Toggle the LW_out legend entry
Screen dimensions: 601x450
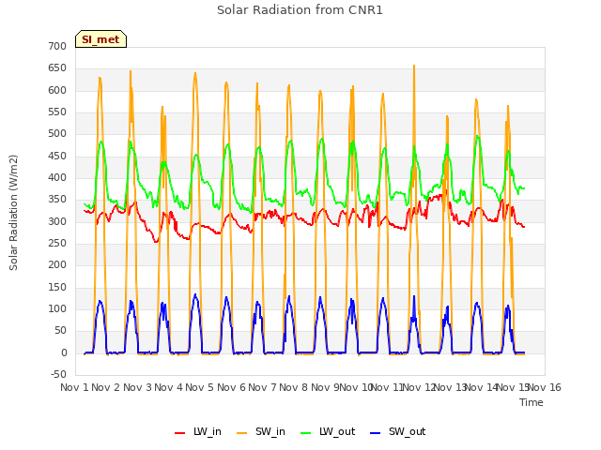tap(328, 431)
